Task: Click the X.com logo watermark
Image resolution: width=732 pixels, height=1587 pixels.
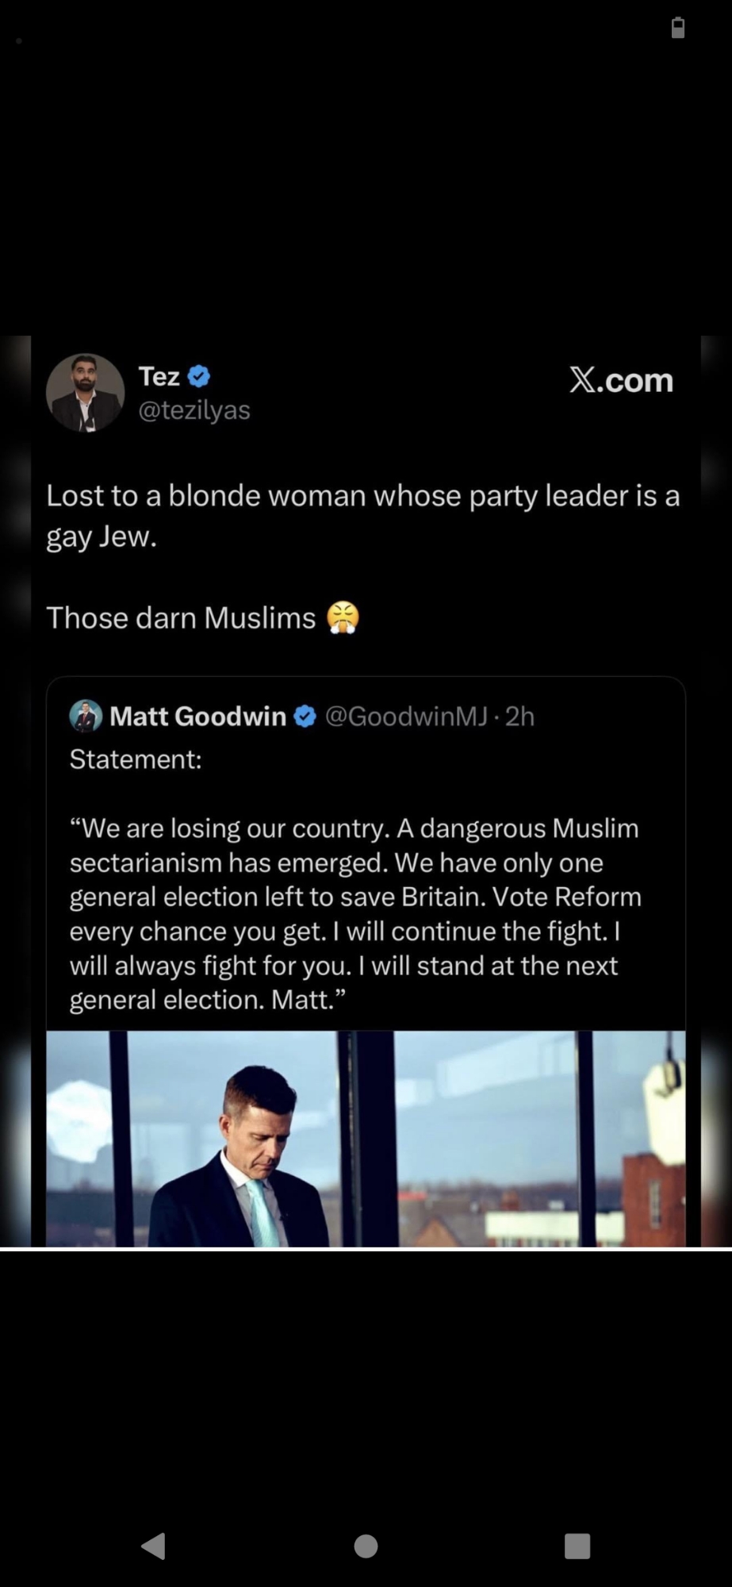Action: point(621,381)
